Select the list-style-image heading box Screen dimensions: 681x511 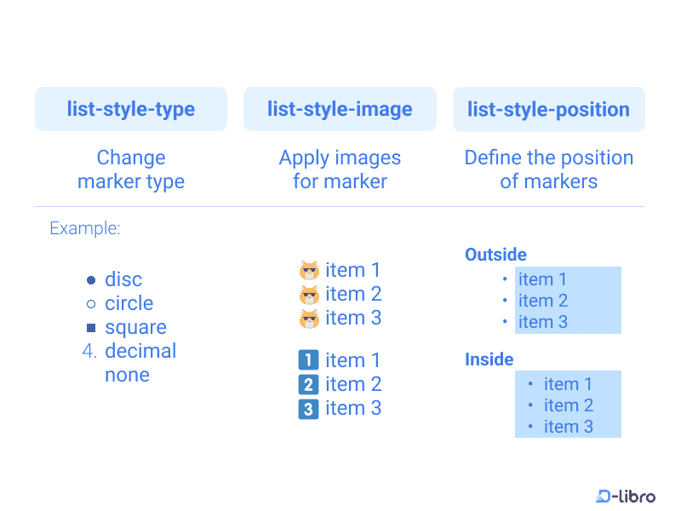(x=340, y=109)
